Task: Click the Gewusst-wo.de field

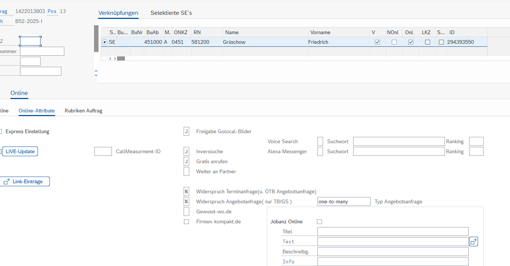Action: pyautogui.click(x=186, y=211)
